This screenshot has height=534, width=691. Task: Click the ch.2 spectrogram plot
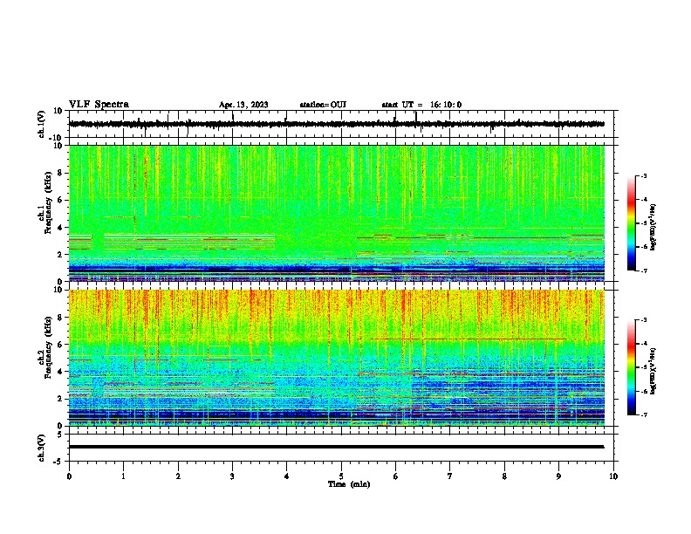(337, 358)
